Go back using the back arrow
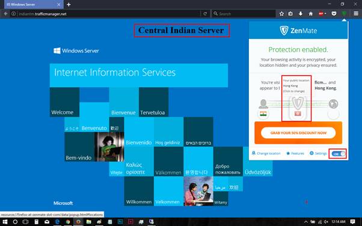The height and width of the screenshot is (226, 362). pyautogui.click(x=5, y=14)
